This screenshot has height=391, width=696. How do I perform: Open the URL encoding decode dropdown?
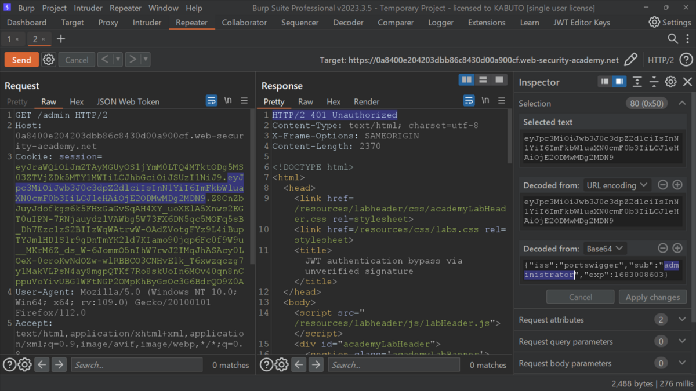617,185
